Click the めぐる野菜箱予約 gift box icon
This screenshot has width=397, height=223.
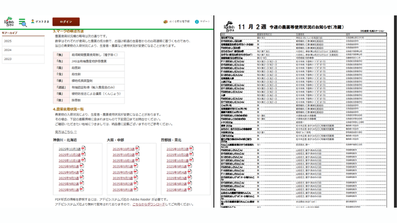pos(165,22)
